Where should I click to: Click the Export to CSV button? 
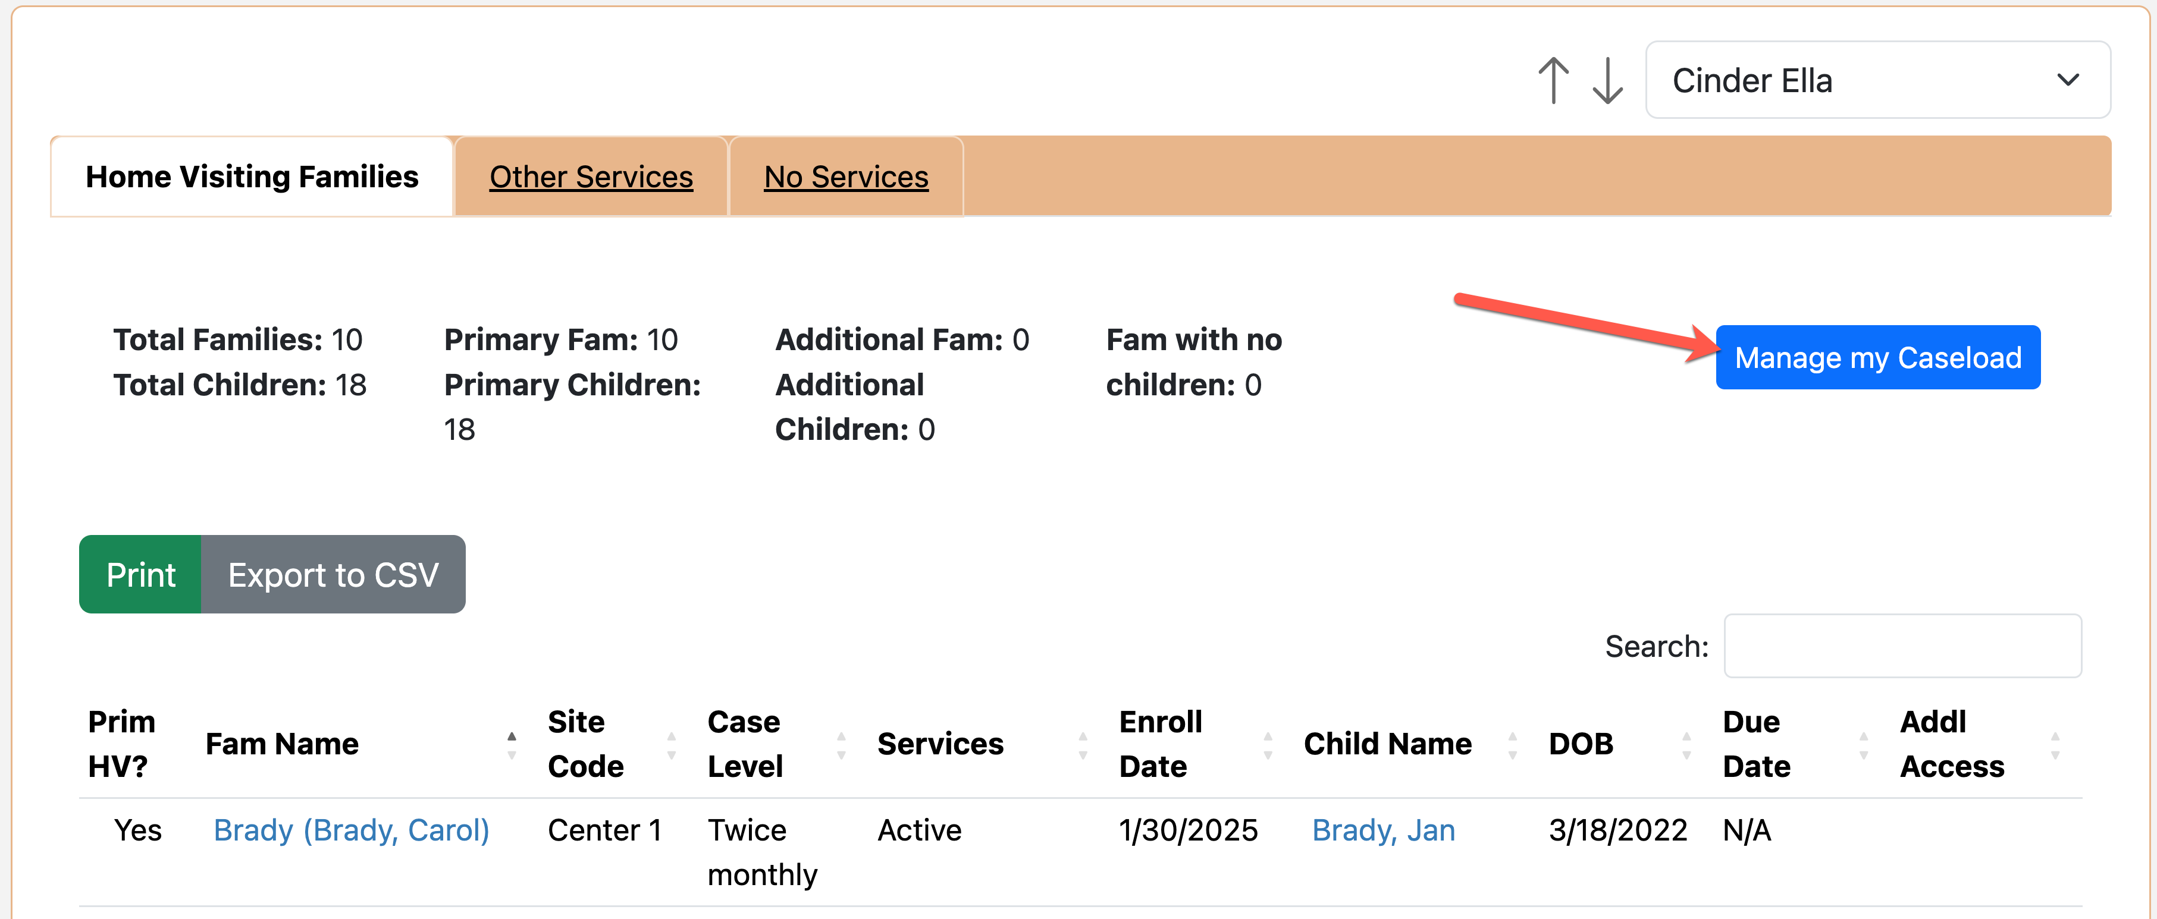333,574
